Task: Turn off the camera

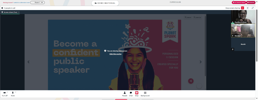Action: click(5, 94)
